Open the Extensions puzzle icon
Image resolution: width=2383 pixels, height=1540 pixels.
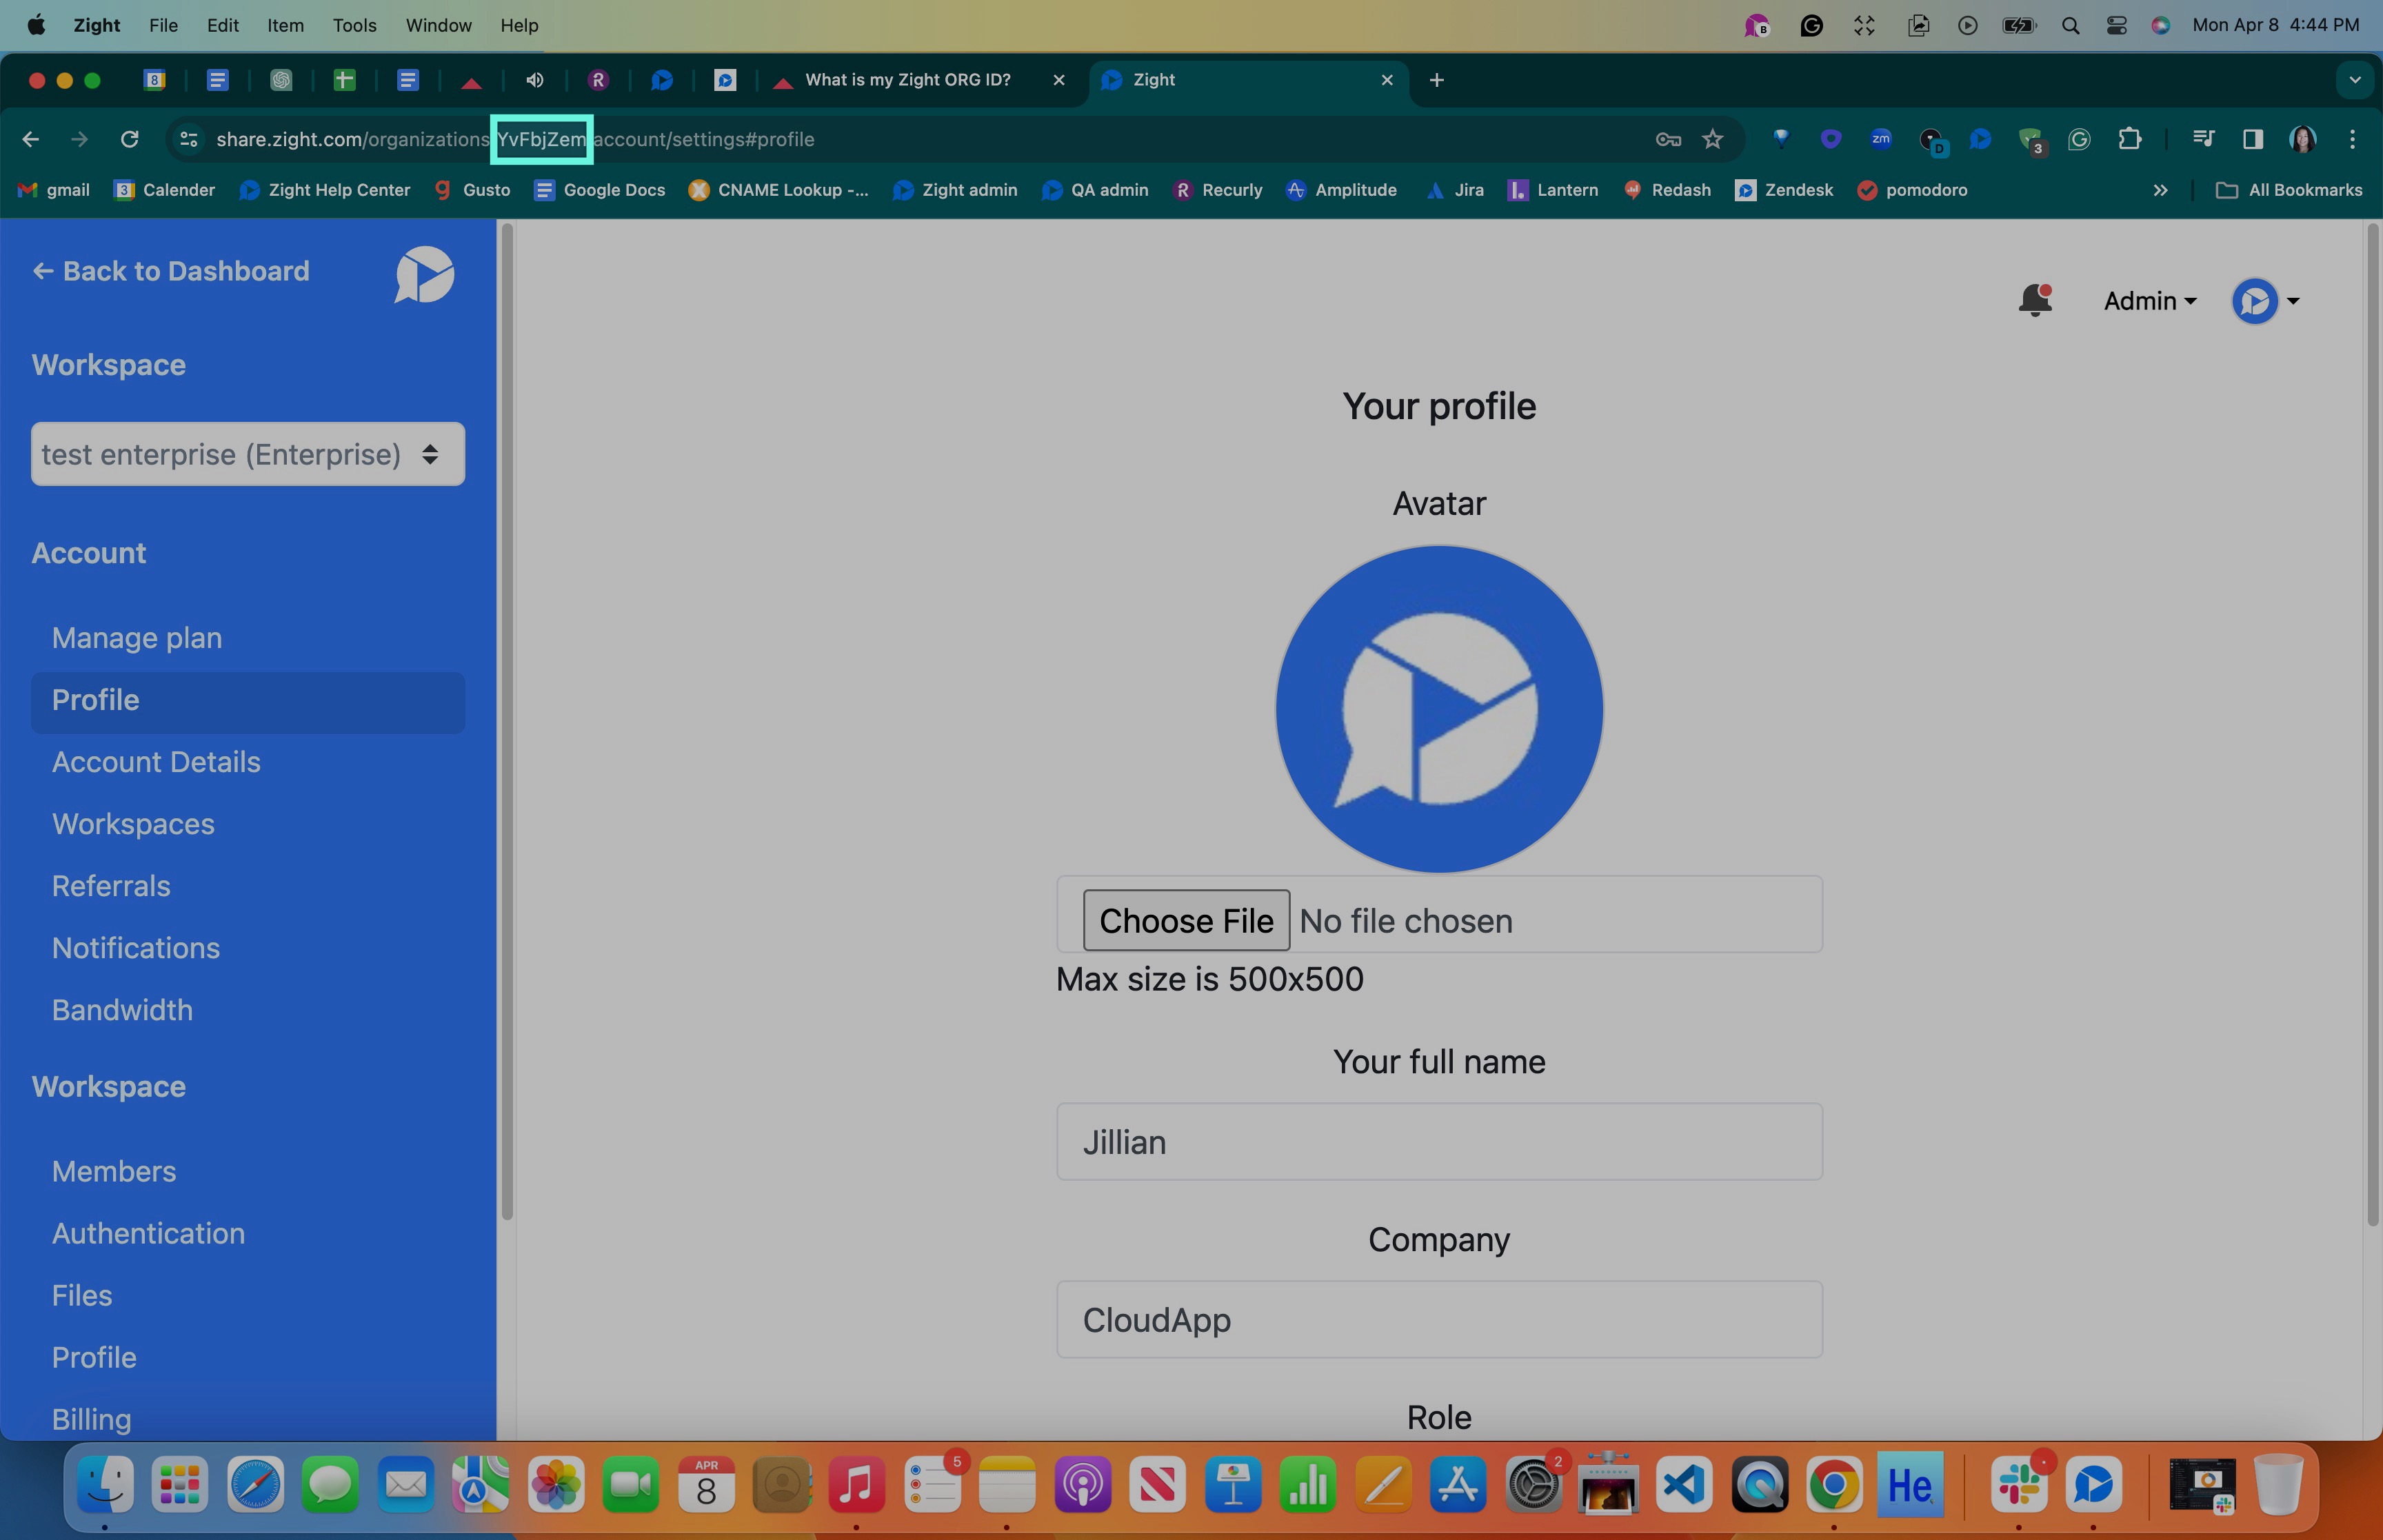[2130, 139]
